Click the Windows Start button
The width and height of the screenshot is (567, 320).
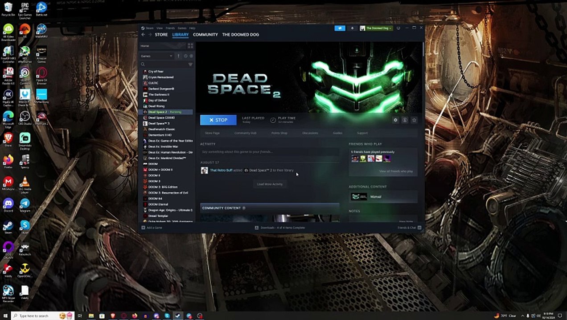pyautogui.click(x=5, y=316)
